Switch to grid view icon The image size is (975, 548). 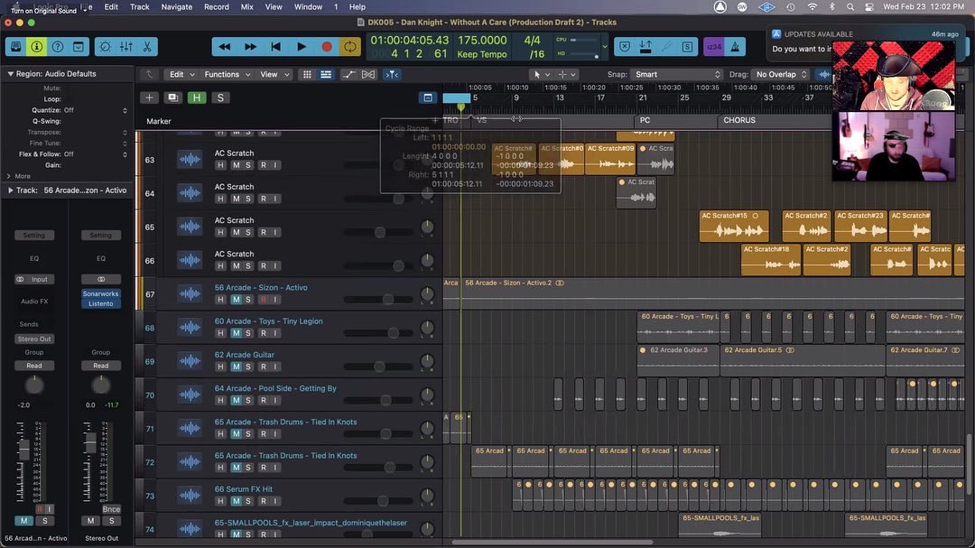(x=307, y=74)
